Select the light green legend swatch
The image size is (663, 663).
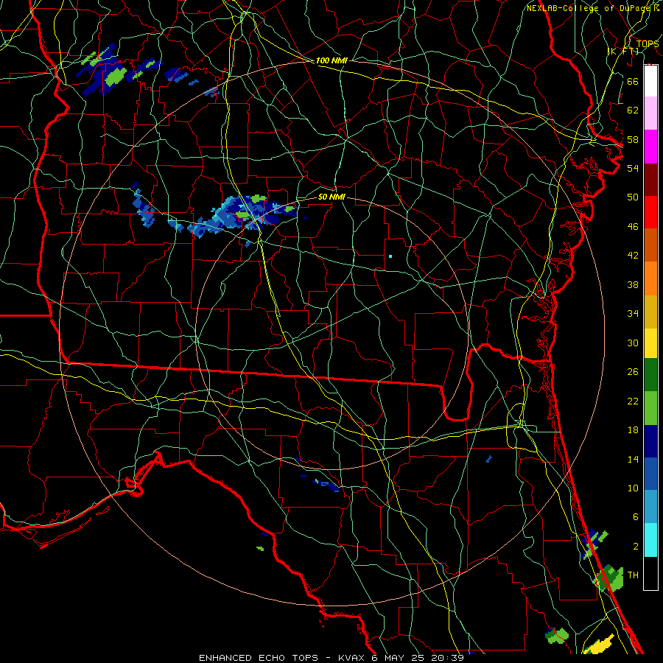pyautogui.click(x=650, y=408)
